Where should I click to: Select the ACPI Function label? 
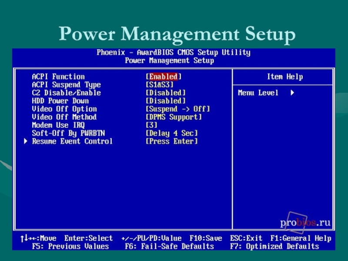point(58,77)
